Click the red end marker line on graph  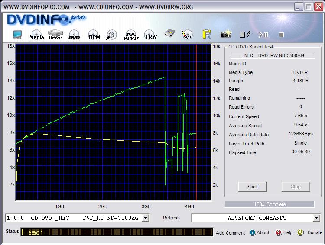(x=196, y=122)
